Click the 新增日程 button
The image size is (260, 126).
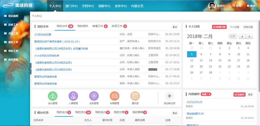click(x=219, y=27)
